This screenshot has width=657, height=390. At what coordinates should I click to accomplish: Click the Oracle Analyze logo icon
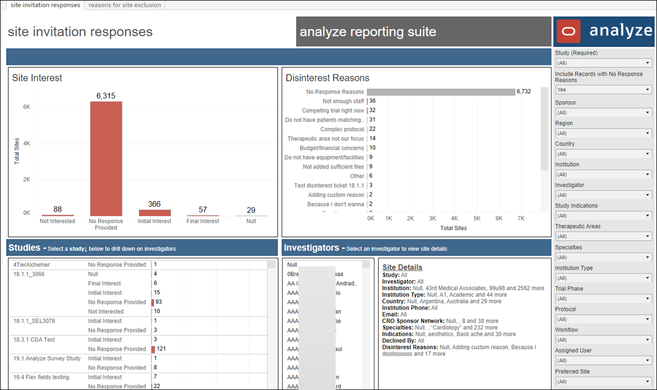(x=568, y=31)
